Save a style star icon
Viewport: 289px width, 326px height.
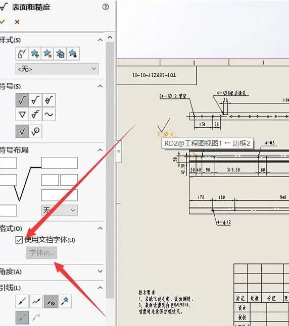pyautogui.click(x=60, y=54)
